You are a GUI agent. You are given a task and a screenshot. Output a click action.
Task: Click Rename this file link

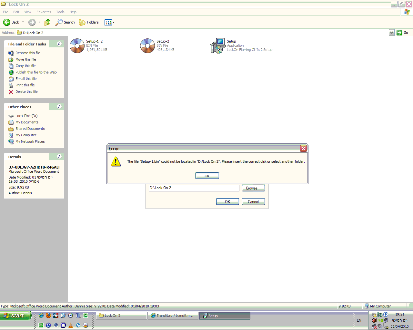(28, 53)
